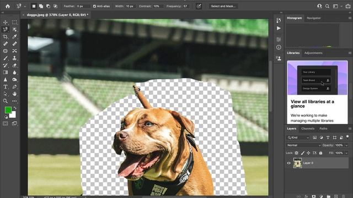Click the white background color swatch

13,116
